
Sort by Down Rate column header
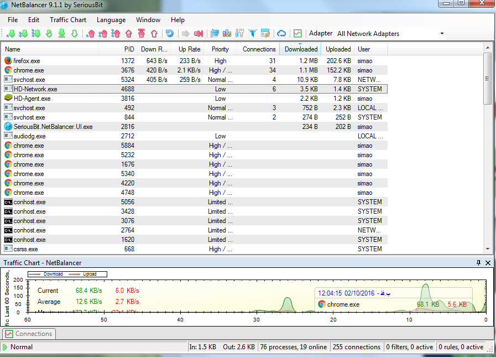[154, 49]
